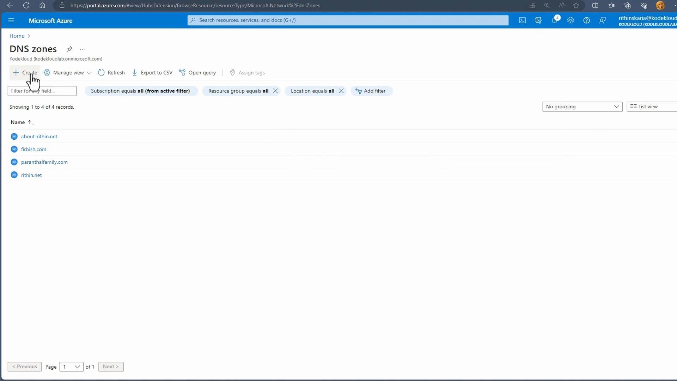Open the Azure portal hamburger menu

[x=11, y=20]
